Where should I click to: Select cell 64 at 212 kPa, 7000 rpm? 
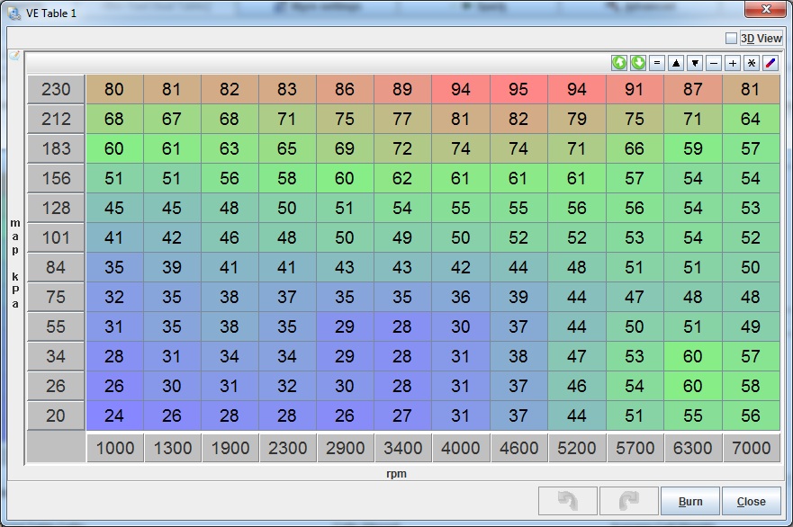pos(751,120)
